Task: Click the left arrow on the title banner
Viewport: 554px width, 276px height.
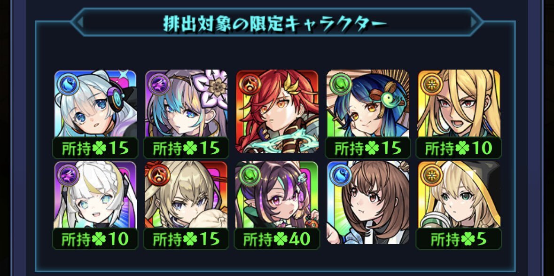Action: 80,22
